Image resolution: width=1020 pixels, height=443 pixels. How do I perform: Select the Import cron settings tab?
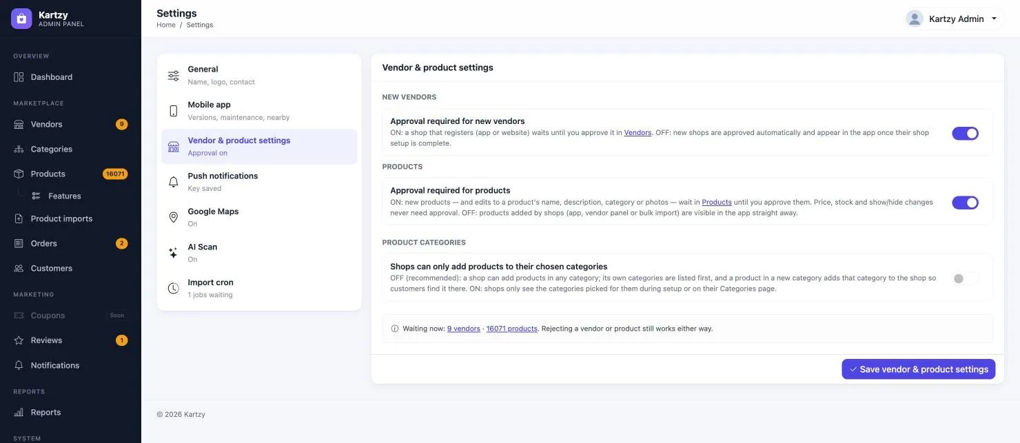(x=259, y=289)
